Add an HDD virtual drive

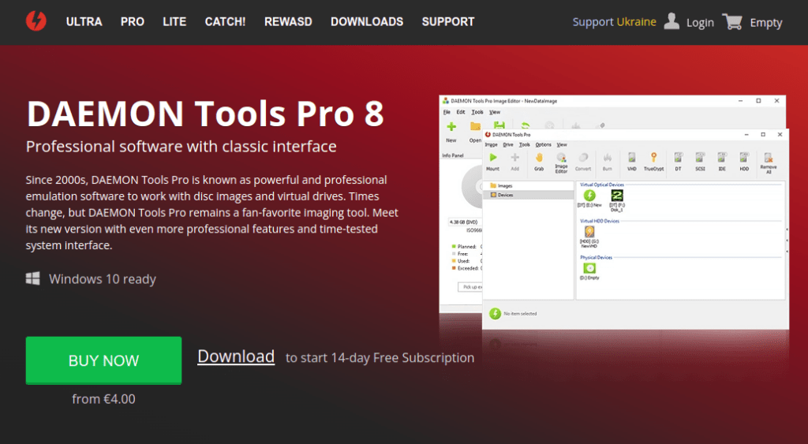(744, 158)
